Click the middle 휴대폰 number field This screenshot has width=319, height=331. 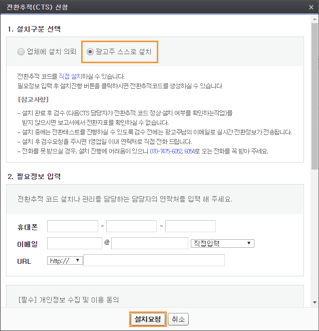pyautogui.click(x=131, y=226)
